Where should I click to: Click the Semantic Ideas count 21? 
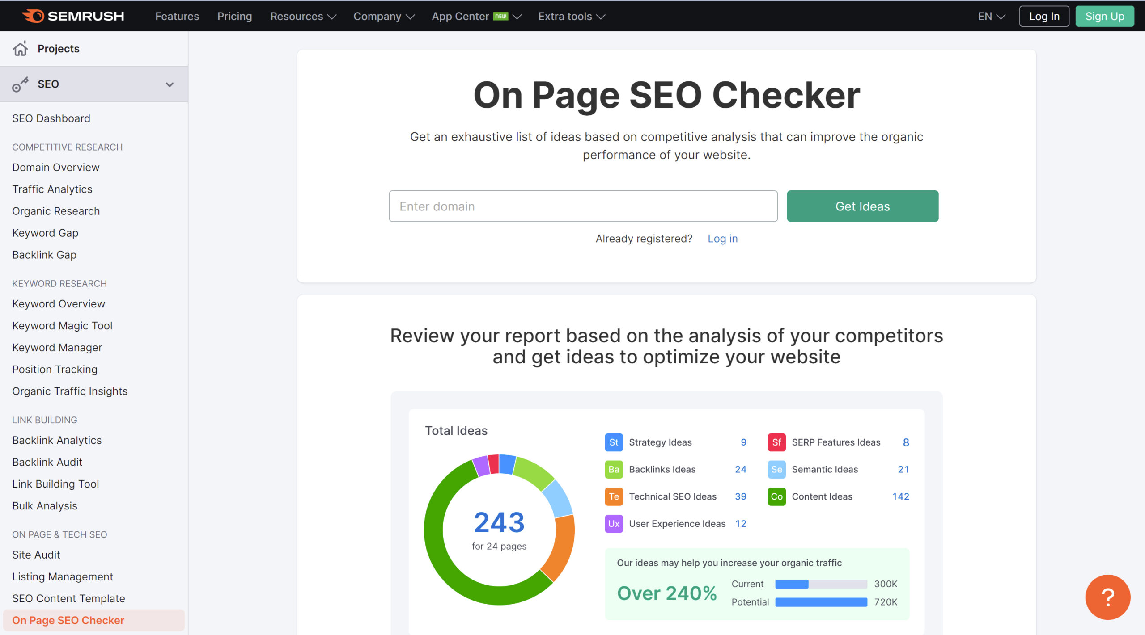pyautogui.click(x=903, y=469)
